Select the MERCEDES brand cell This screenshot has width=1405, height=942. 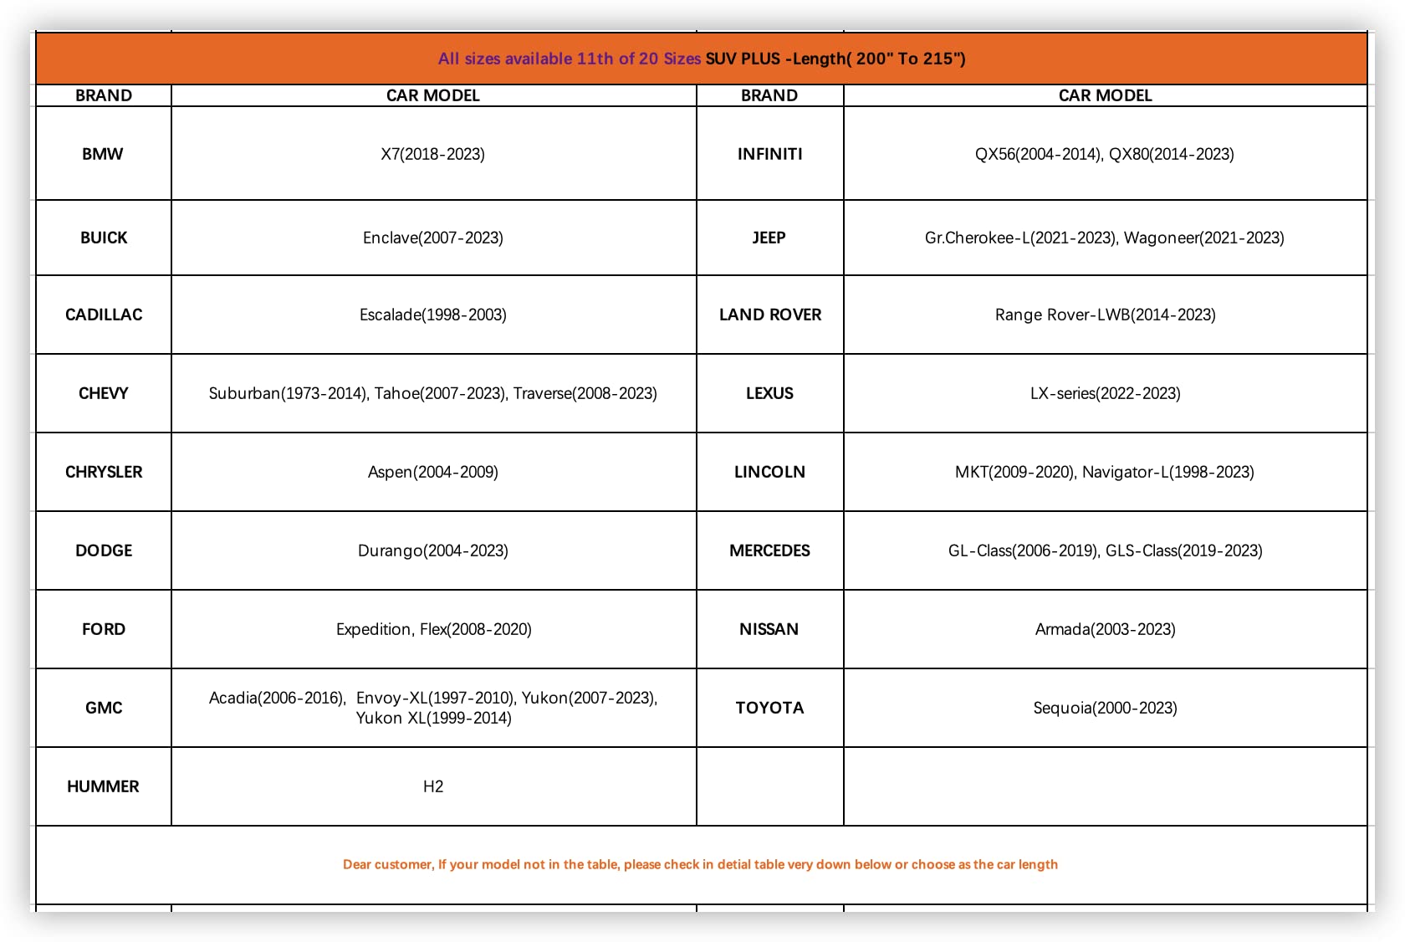[770, 550]
